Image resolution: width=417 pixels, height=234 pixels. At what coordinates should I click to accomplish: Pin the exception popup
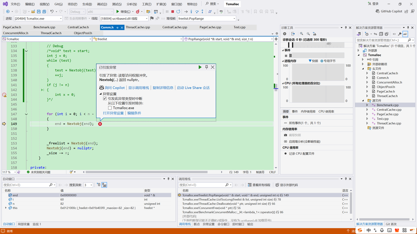click(x=207, y=67)
